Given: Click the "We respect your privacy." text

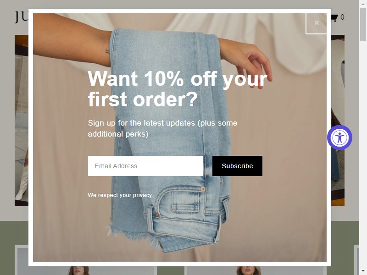Looking at the screenshot, I should (x=120, y=195).
